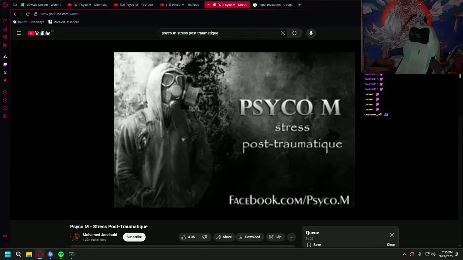The image size is (463, 260).
Task: Open the Aria AI sidebar icon
Action: click(5, 57)
